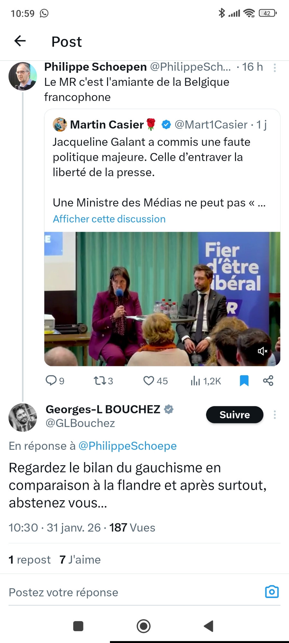Toggle the blue bookmark icon
Image resolution: width=289 pixels, height=643 pixels.
244,381
